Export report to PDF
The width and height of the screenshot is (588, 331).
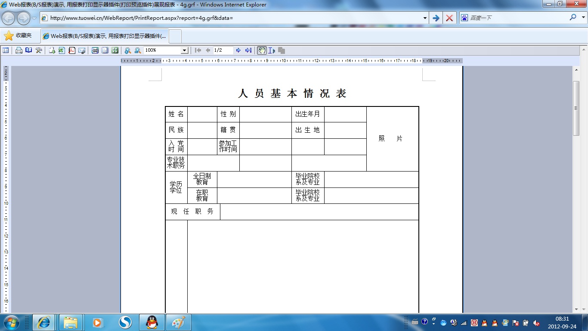pyautogui.click(x=72, y=50)
